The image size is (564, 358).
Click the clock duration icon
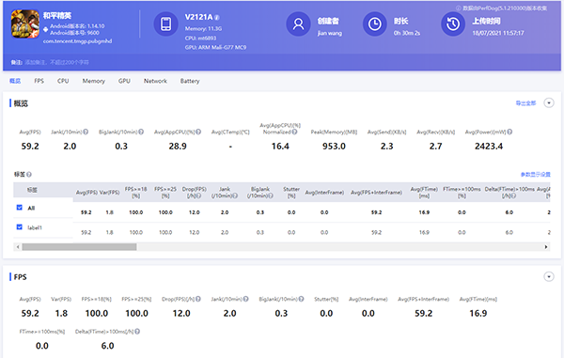(375, 24)
